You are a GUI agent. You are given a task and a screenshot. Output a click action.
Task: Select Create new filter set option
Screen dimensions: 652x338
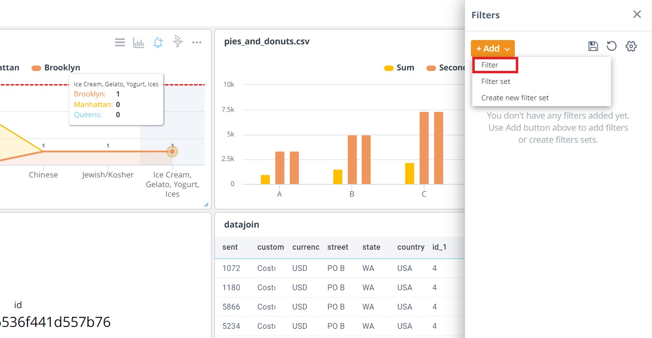515,98
